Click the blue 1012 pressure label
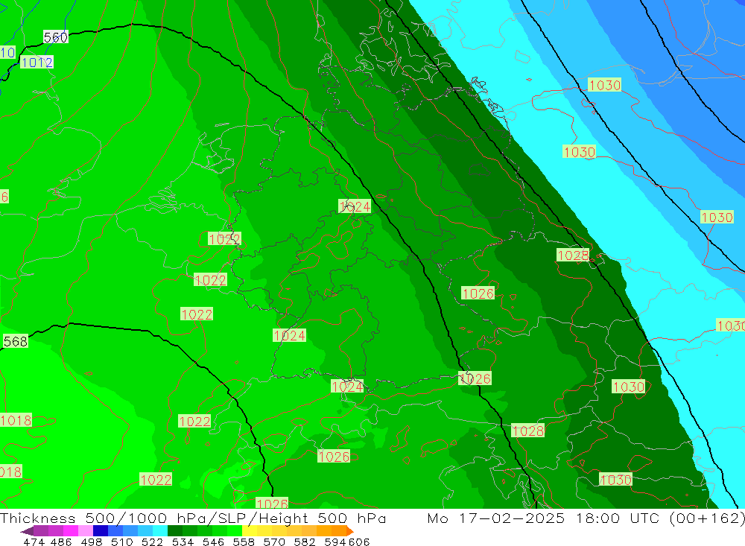This screenshot has width=745, height=546. point(37,63)
